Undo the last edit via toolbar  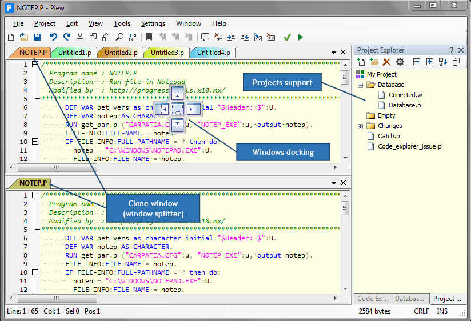click(54, 37)
